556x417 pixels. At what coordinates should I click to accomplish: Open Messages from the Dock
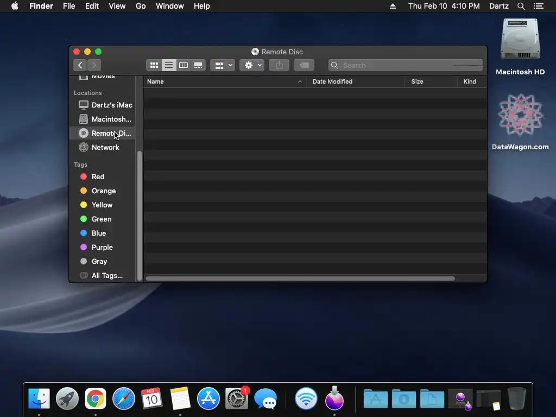coord(266,399)
